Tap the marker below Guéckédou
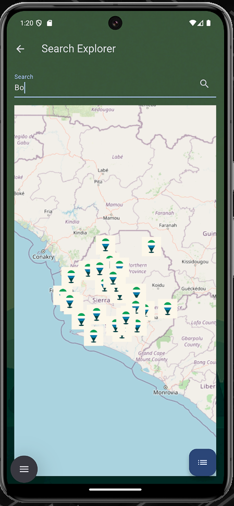The height and width of the screenshot is (506, 234). pos(167,309)
